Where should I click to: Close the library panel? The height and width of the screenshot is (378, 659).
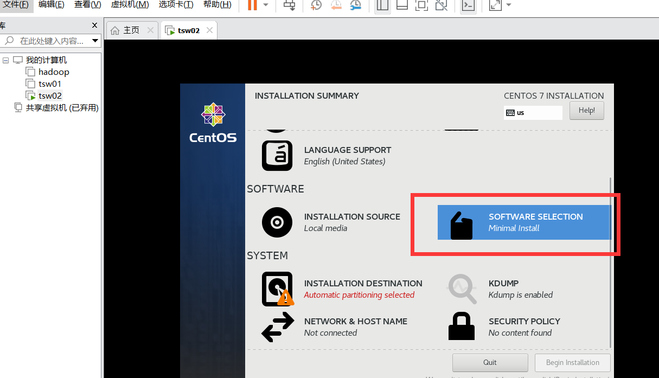tap(94, 25)
